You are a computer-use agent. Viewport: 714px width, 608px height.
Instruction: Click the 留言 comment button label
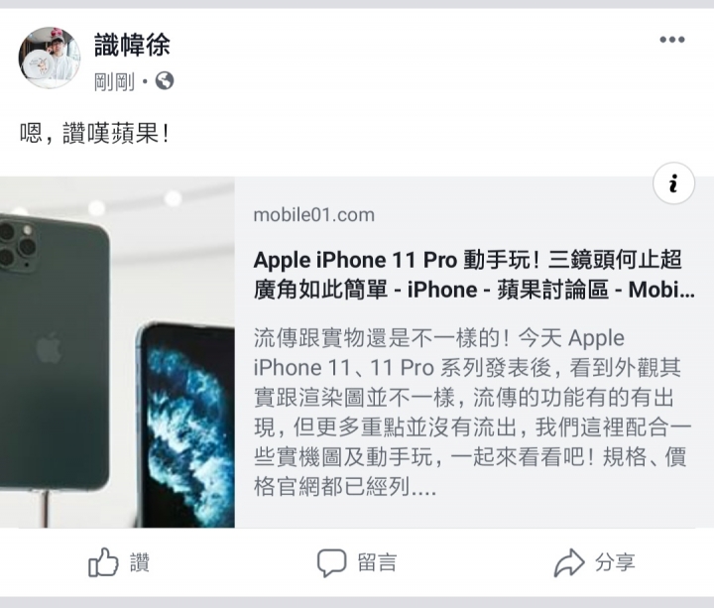click(377, 562)
